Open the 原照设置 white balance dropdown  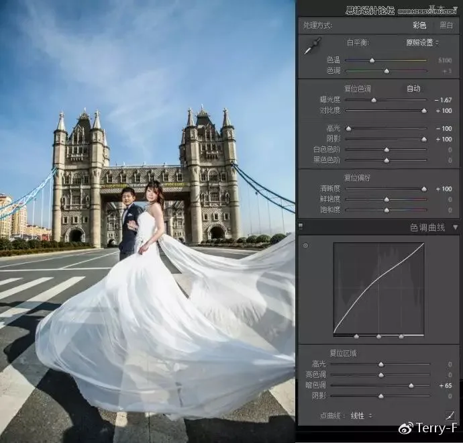coord(422,42)
